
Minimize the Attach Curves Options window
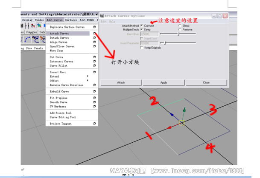tap(214, 16)
